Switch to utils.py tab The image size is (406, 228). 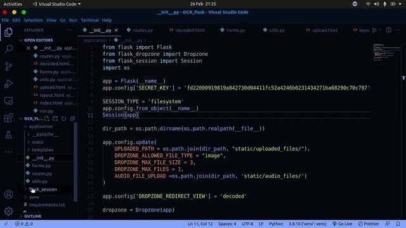277,30
